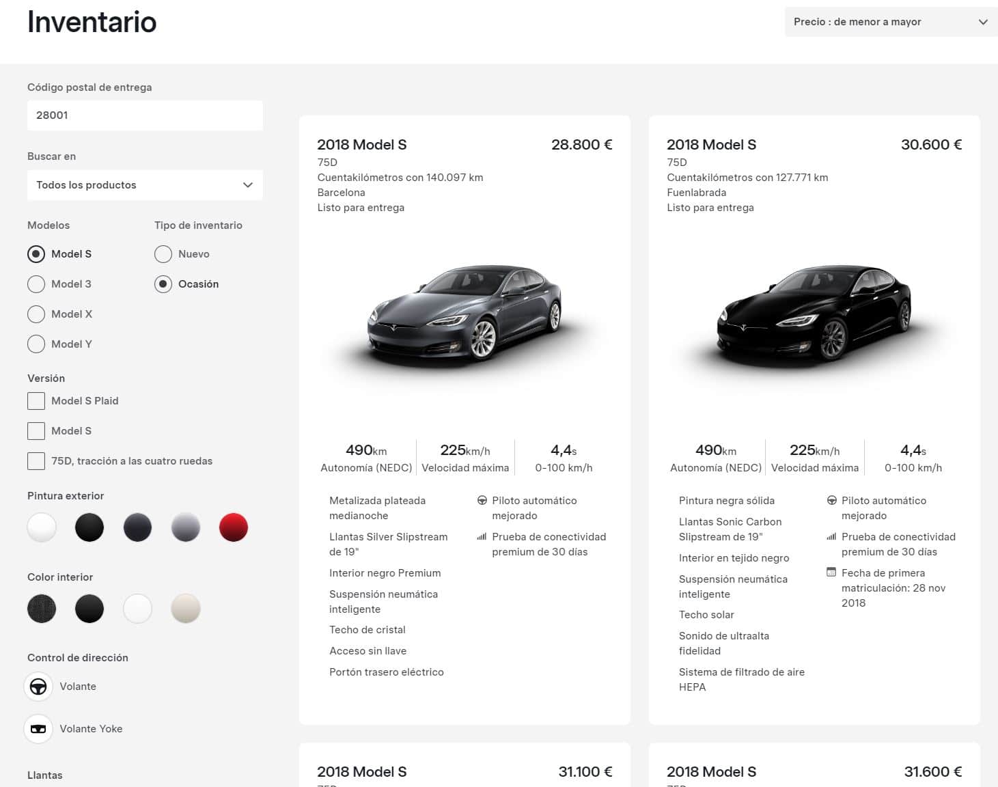Click 'Interior negro Premium' feature text
The image size is (998, 787).
click(385, 573)
